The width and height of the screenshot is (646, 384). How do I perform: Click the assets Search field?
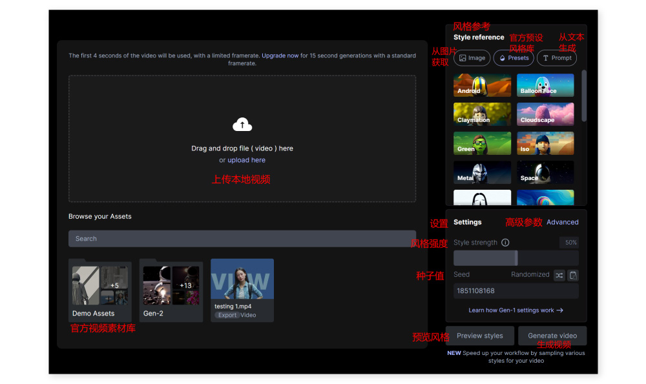(242, 239)
